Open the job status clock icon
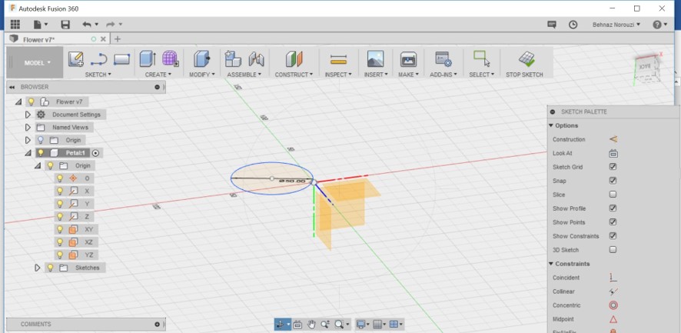The image size is (681, 333). coord(573,25)
